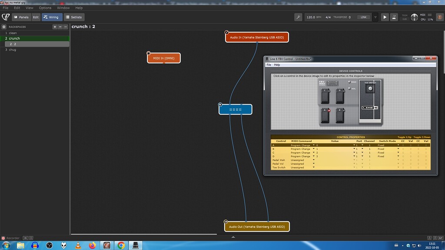Click the round icon on MIDI In block corner

tap(149, 53)
